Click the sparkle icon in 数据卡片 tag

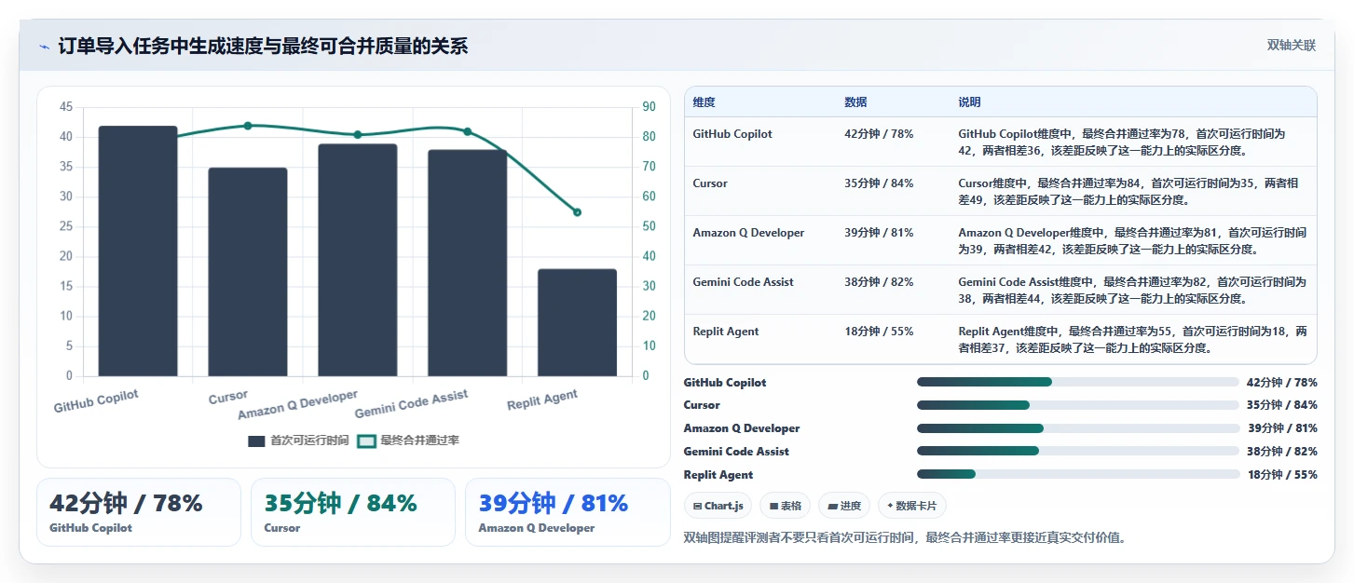point(890,507)
